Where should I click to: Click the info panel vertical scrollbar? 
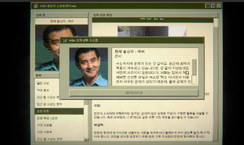click(x=215, y=84)
